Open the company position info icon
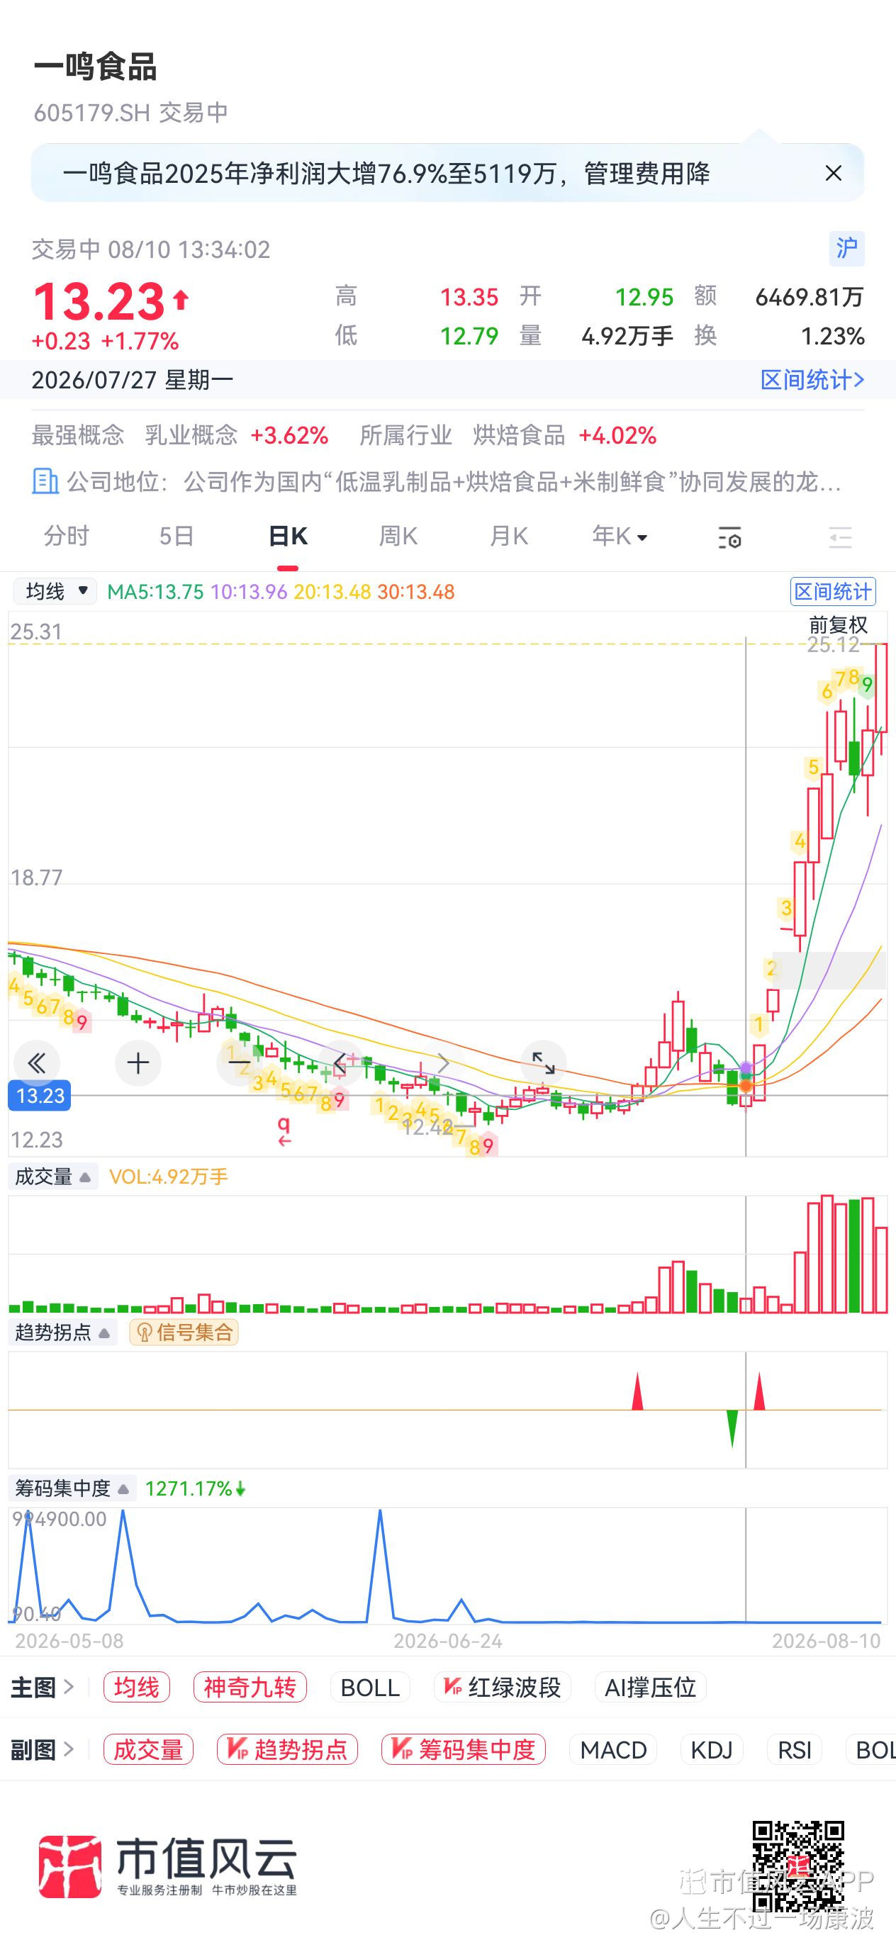The image size is (896, 1952). 45,481
